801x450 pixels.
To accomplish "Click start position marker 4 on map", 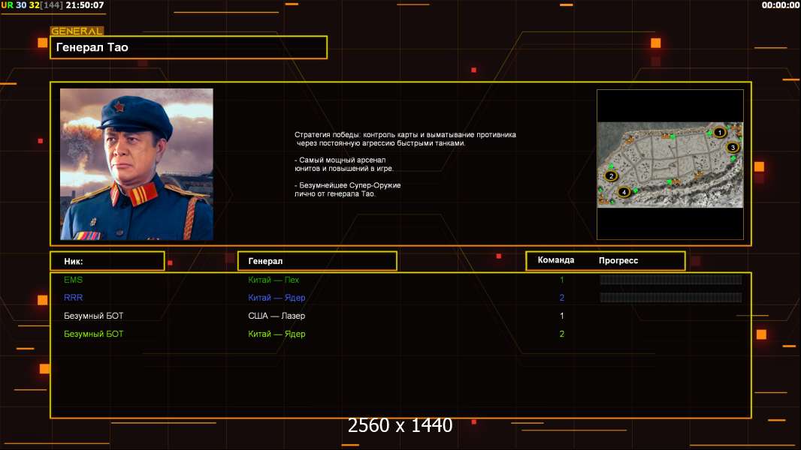I will (x=624, y=192).
